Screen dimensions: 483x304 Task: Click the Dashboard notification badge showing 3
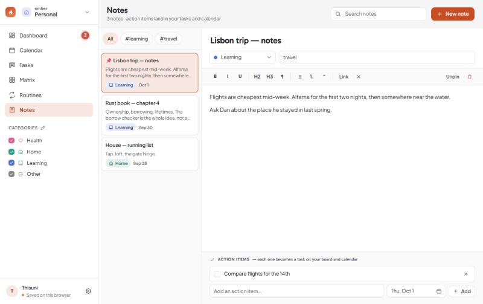click(x=85, y=36)
